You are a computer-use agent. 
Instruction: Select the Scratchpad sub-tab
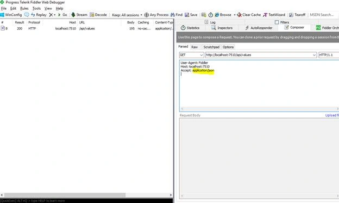[x=211, y=47]
